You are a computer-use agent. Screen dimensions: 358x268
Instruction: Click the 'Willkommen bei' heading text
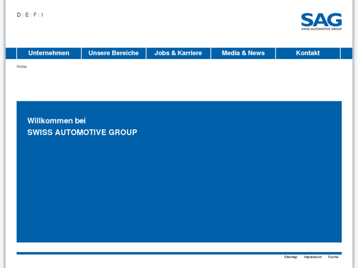point(57,120)
